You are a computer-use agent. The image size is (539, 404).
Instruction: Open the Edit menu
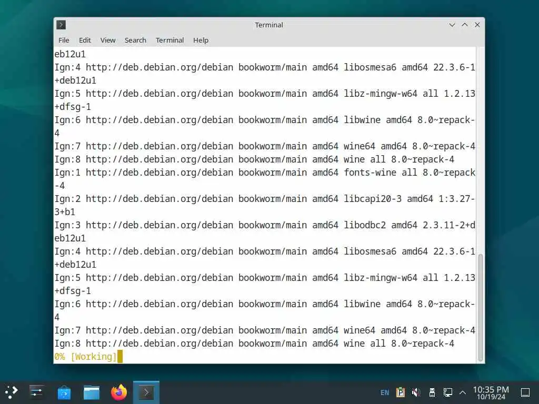coord(85,40)
